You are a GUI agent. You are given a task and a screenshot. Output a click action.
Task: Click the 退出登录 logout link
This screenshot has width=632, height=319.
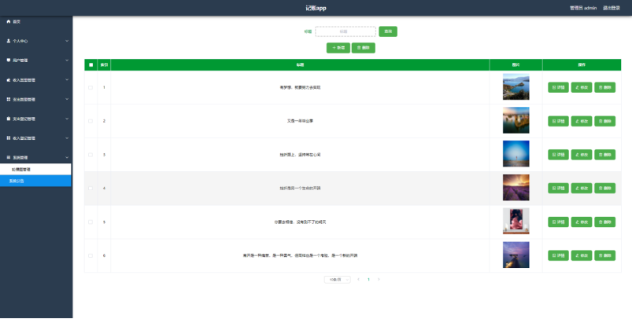(x=611, y=7)
